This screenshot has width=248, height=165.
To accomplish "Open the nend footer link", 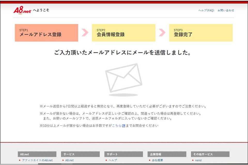I will tap(198, 160).
